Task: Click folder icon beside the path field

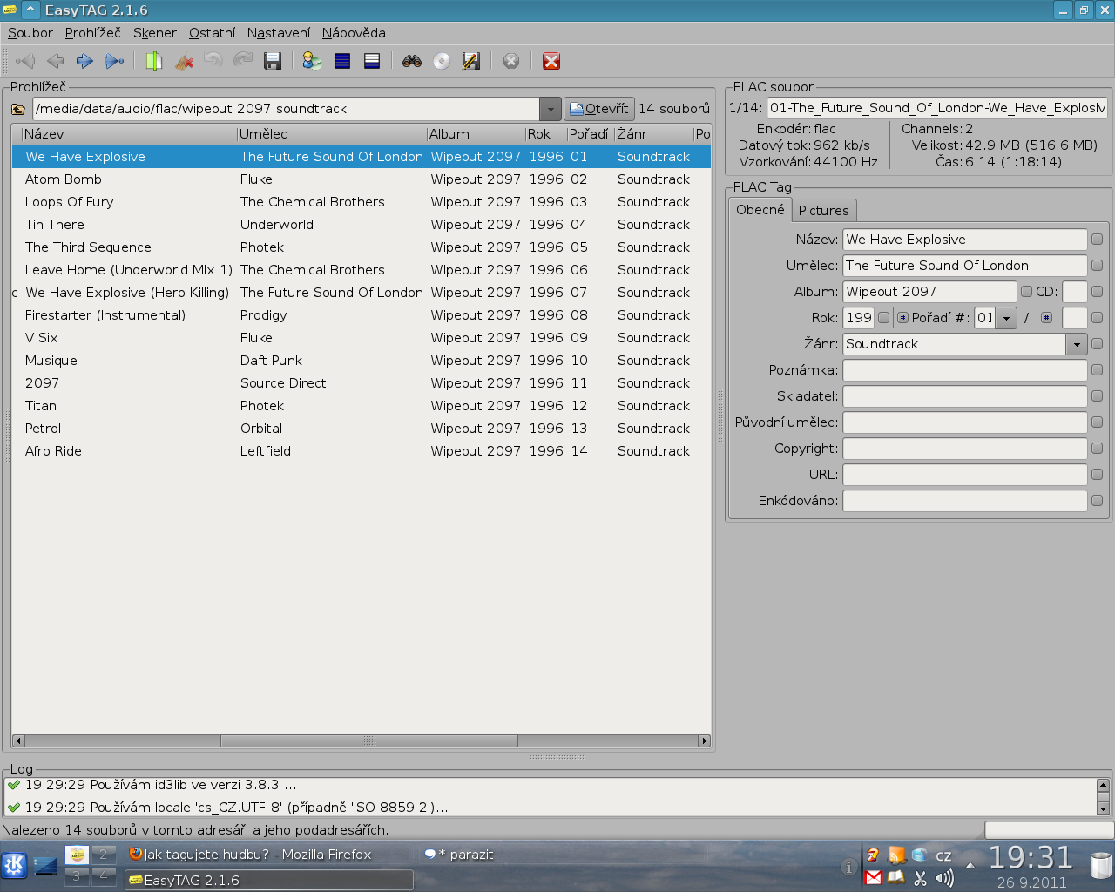Action: (x=18, y=109)
